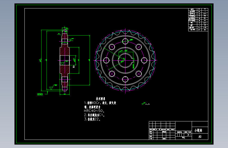
Task: Select the lower-right crossed bolt hole
Action: click(139, 74)
